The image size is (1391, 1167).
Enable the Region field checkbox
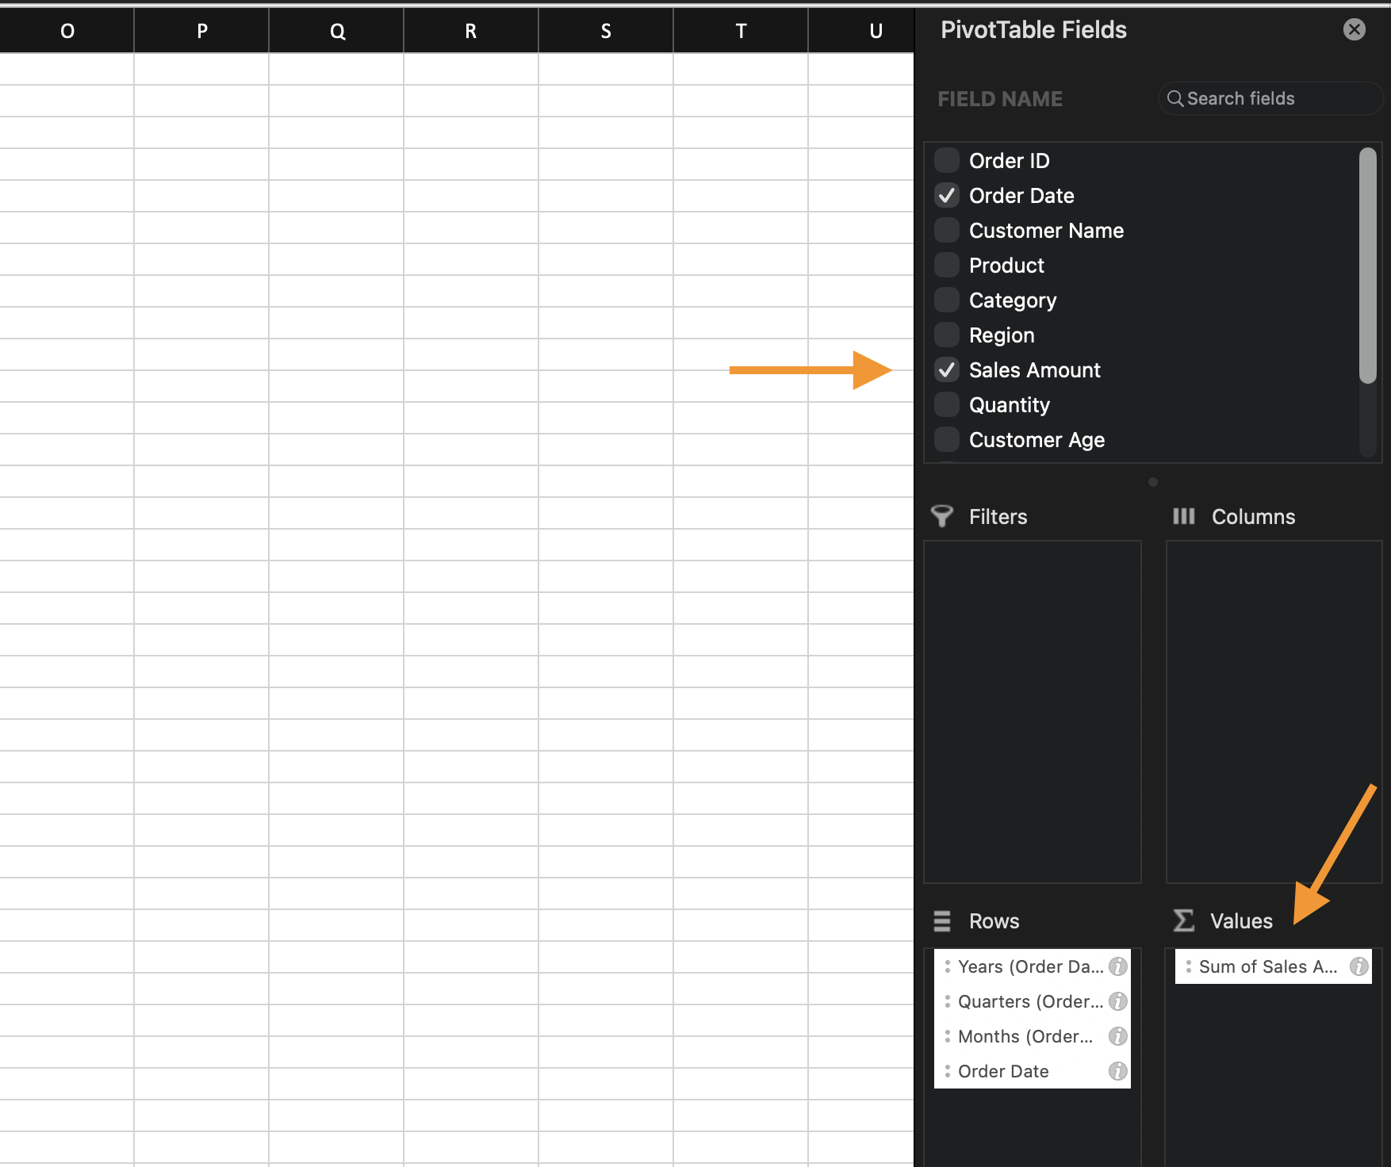tap(947, 335)
